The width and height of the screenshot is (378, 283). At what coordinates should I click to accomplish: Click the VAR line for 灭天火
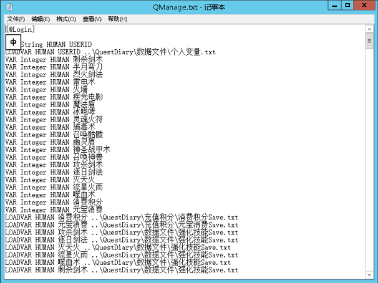[x=50, y=180]
